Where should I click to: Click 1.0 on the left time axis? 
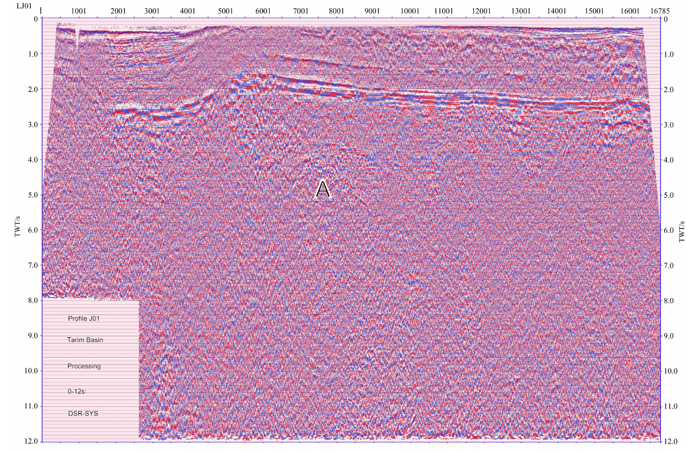(32, 54)
